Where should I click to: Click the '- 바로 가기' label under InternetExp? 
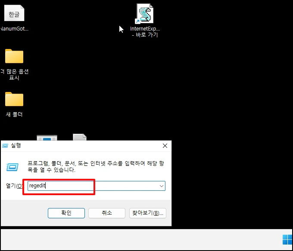coord(145,35)
